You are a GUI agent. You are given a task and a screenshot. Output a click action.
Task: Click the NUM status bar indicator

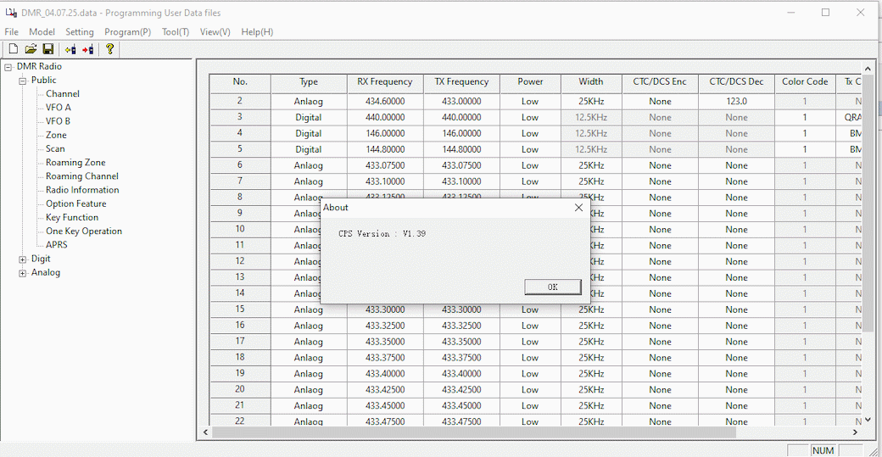[823, 450]
